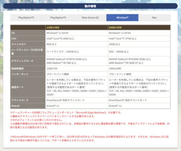Click the インターネット row label
This screenshot has height=151, width=181.
(28, 74)
